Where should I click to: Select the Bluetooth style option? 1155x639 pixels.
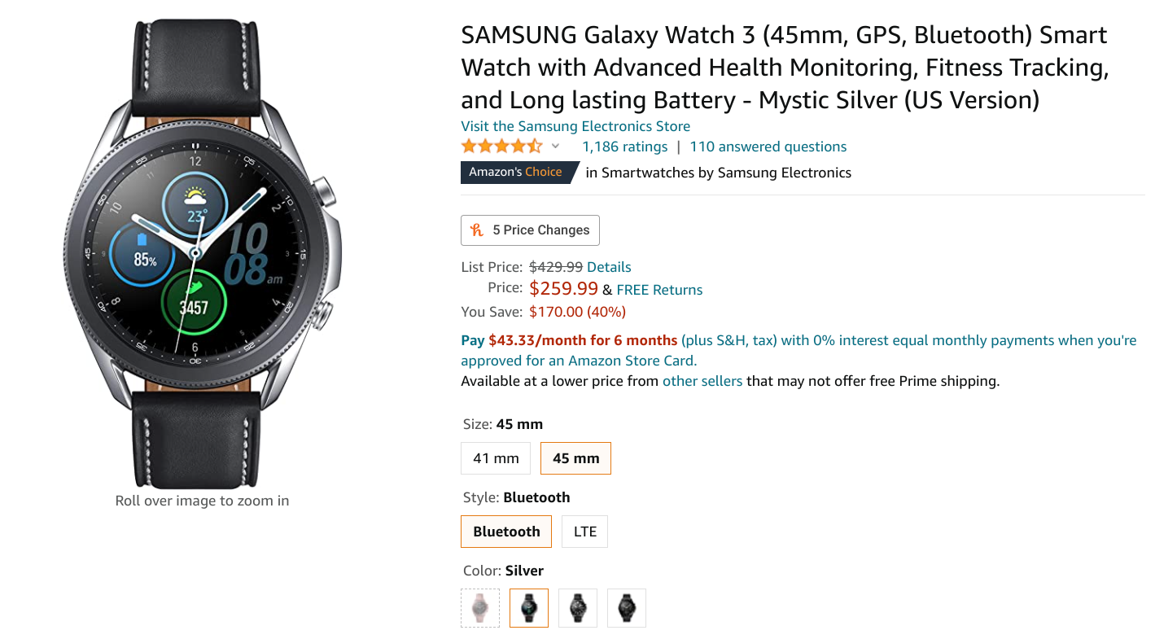pyautogui.click(x=505, y=531)
